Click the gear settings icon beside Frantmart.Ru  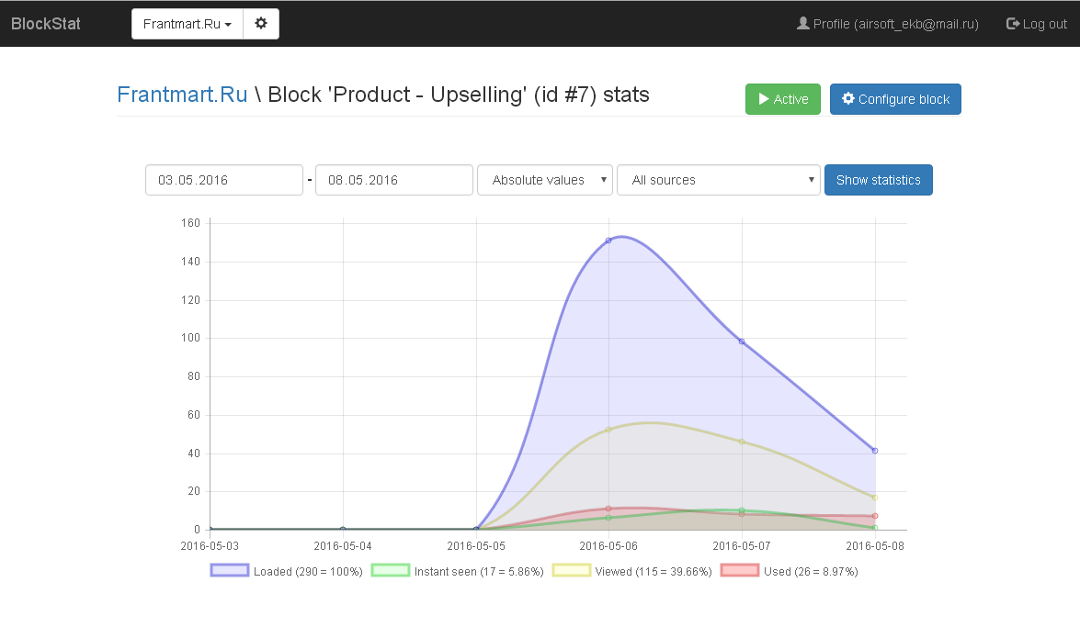[261, 24]
